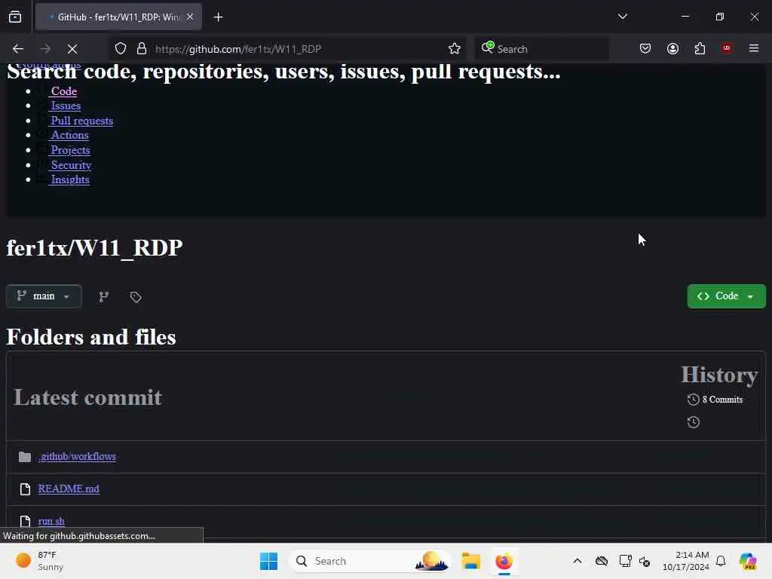Open Windows Start menu
This screenshot has height=579, width=772.
(x=269, y=561)
